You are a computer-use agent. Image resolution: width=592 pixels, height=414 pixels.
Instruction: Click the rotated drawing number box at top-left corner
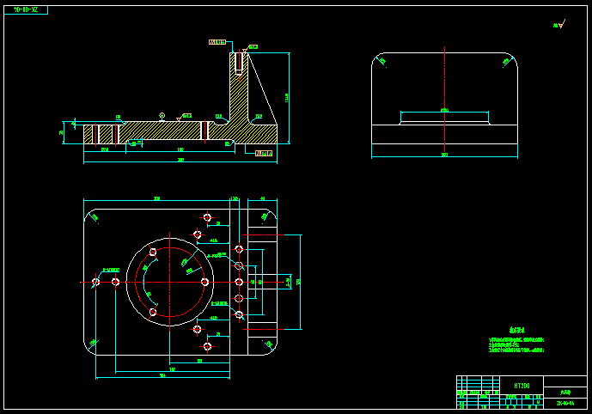pyautogui.click(x=26, y=9)
